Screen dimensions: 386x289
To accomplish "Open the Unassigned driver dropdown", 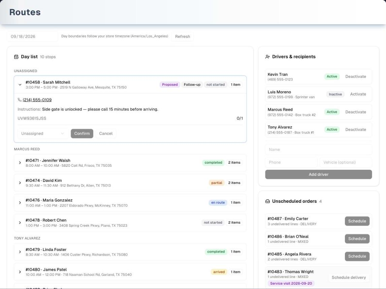I will [x=43, y=133].
